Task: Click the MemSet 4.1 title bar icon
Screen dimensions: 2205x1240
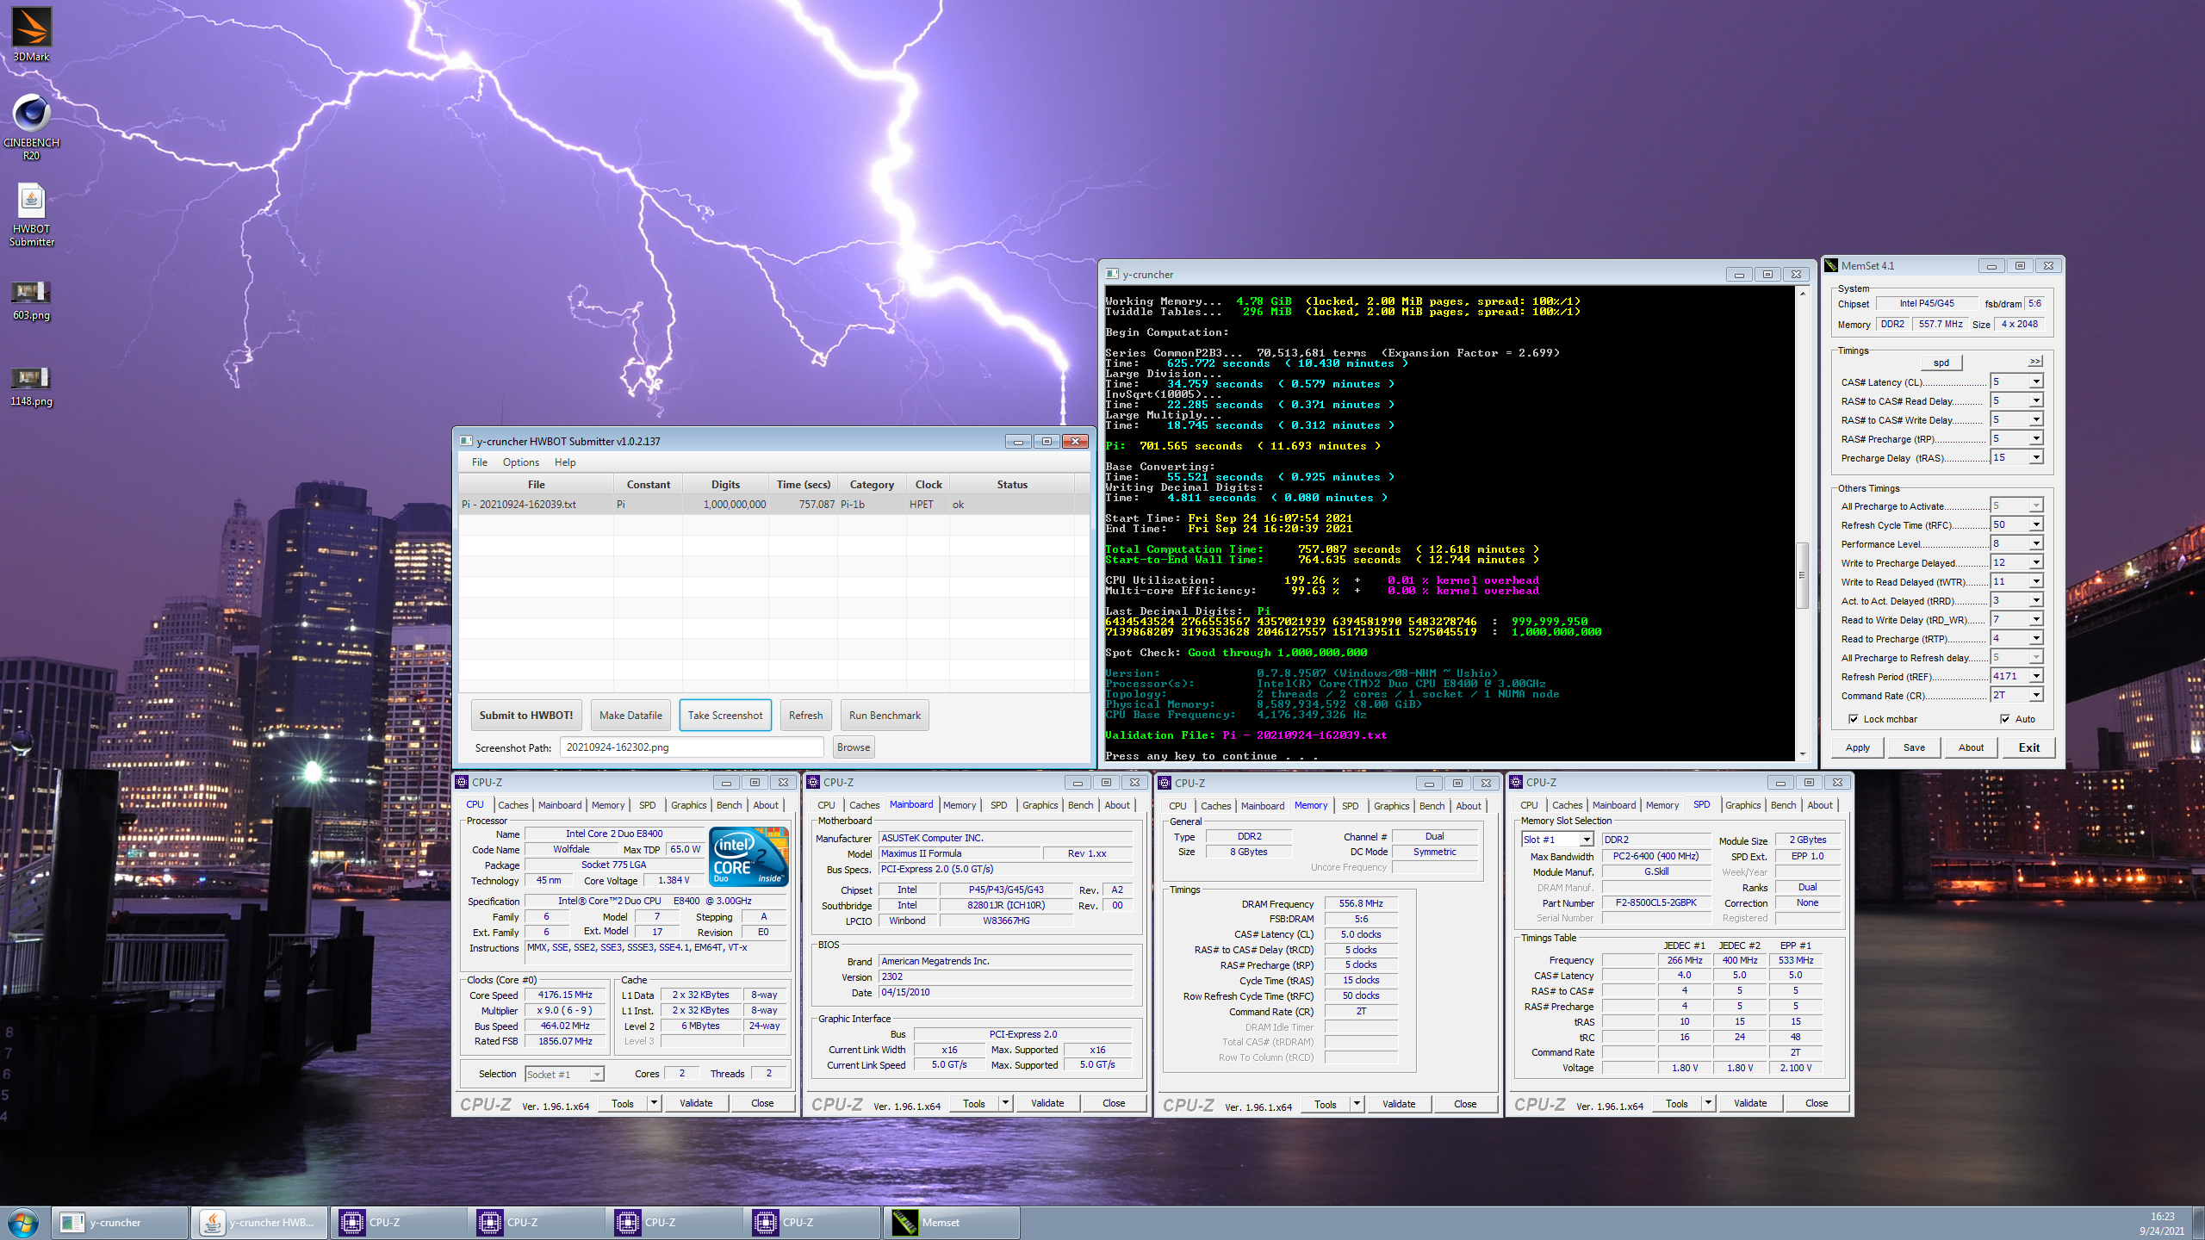Action: pos(1832,266)
